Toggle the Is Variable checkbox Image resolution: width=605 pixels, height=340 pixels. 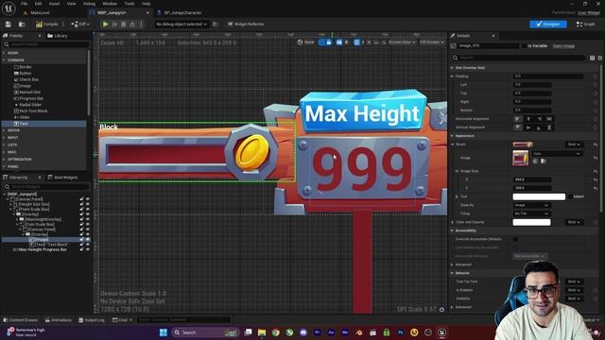[x=525, y=46]
